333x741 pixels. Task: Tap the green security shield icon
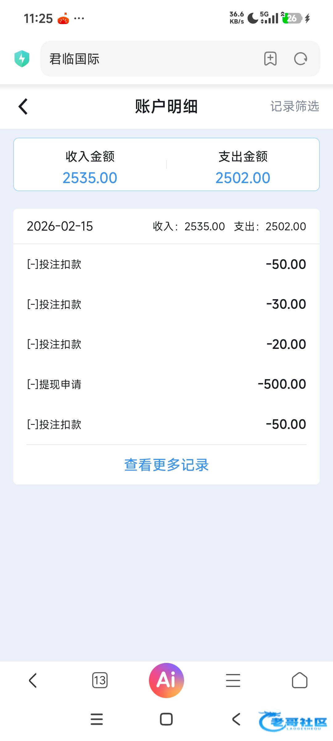[x=22, y=59]
